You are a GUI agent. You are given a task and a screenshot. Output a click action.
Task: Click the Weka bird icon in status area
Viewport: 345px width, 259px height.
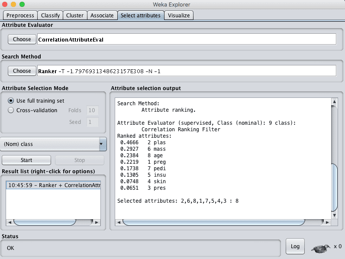click(321, 248)
